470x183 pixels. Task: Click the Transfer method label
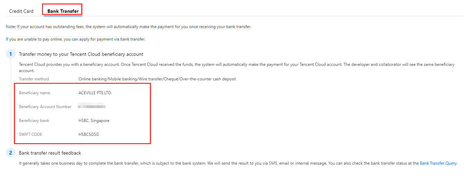tap(34, 79)
